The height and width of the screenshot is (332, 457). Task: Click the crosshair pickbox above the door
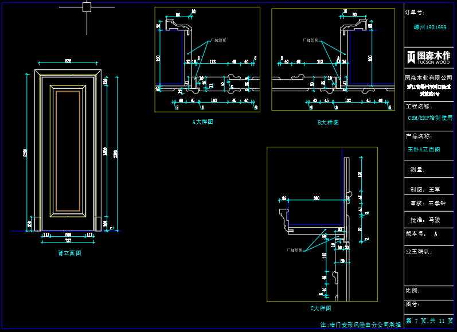tap(87, 7)
